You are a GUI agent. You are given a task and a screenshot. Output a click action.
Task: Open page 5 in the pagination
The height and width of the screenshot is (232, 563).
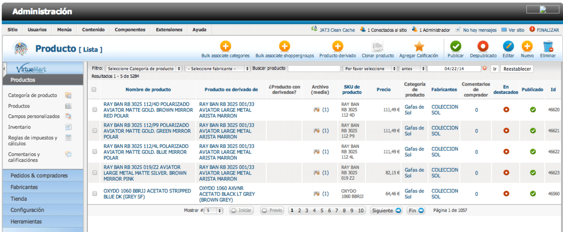pos(322,211)
